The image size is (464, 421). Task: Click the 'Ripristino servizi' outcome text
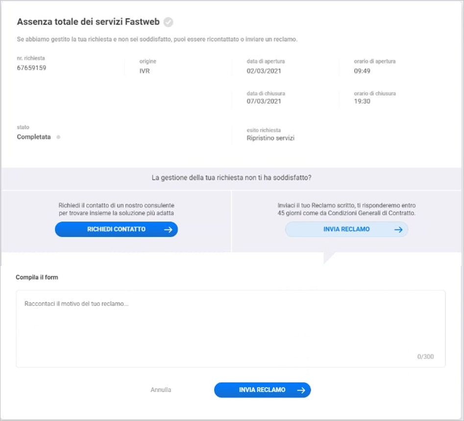click(270, 138)
